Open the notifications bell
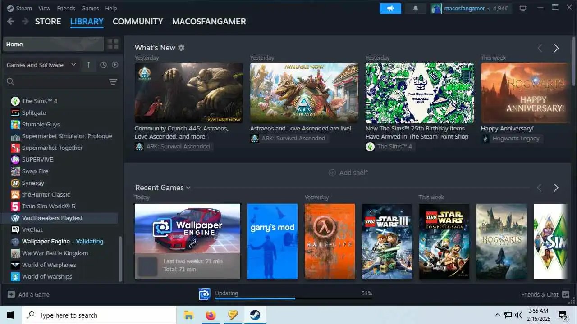The height and width of the screenshot is (324, 577). tap(416, 8)
